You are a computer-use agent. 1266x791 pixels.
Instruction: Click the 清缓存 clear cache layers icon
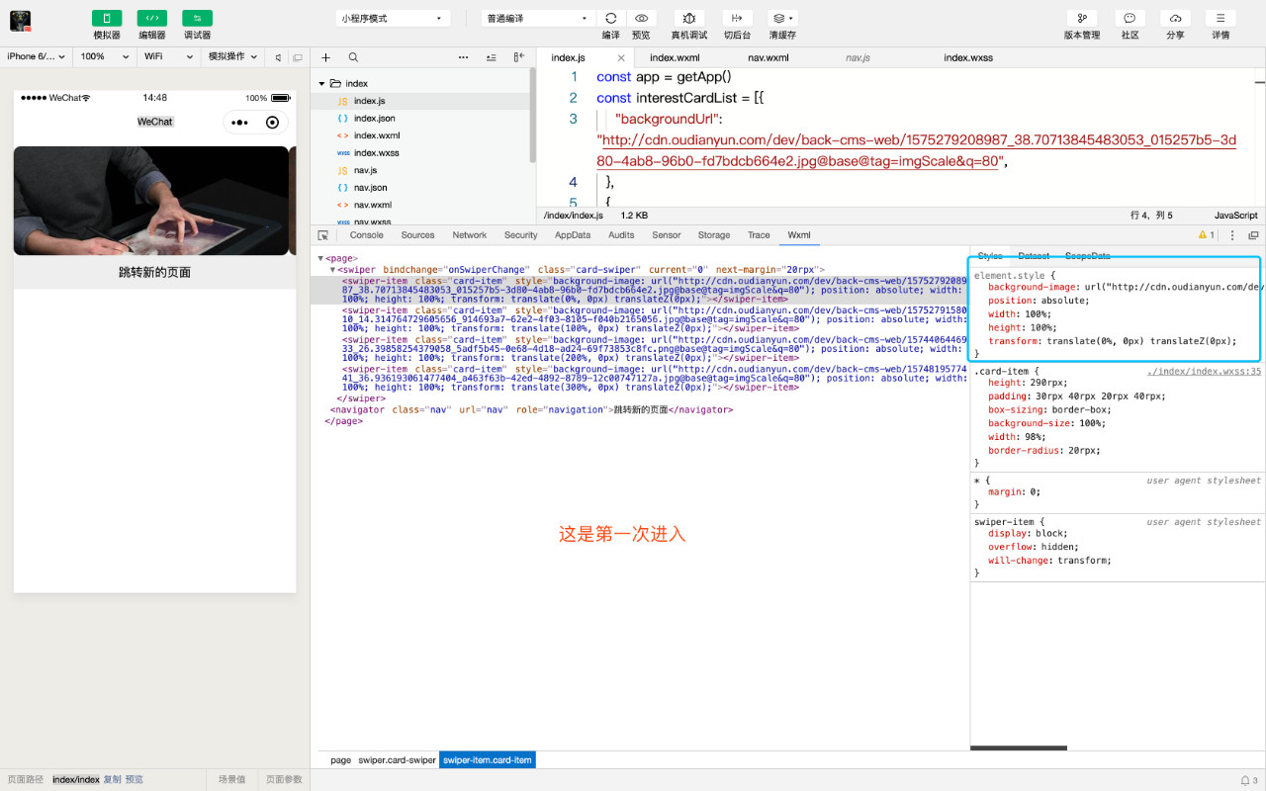(x=782, y=18)
